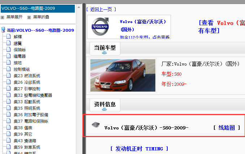Click the 车型:S60 text
The width and height of the screenshot is (245, 154).
[171, 74]
